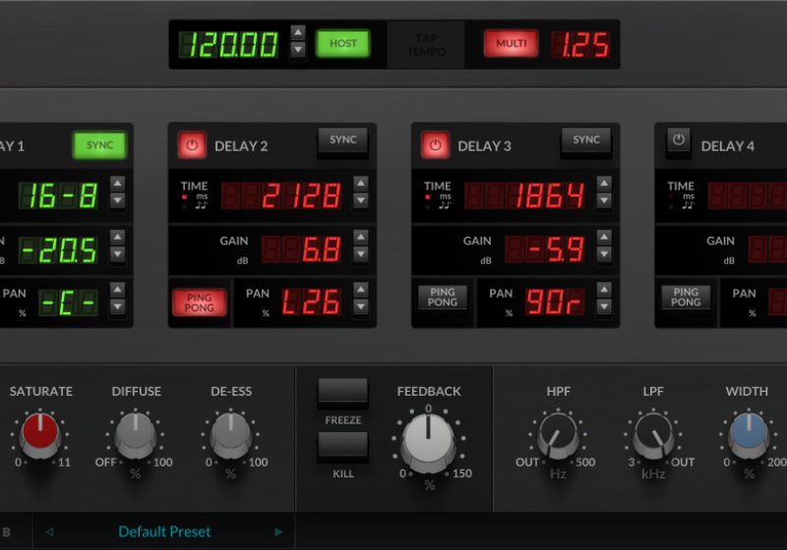The height and width of the screenshot is (550, 787).
Task: Go to next preset arrow
Action: point(278,532)
